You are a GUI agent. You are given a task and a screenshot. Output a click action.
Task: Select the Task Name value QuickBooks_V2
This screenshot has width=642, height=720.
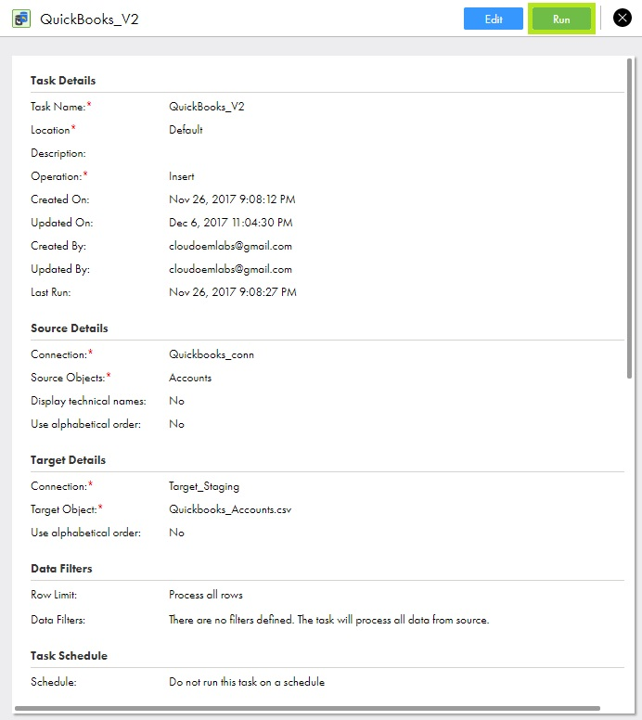(x=207, y=107)
